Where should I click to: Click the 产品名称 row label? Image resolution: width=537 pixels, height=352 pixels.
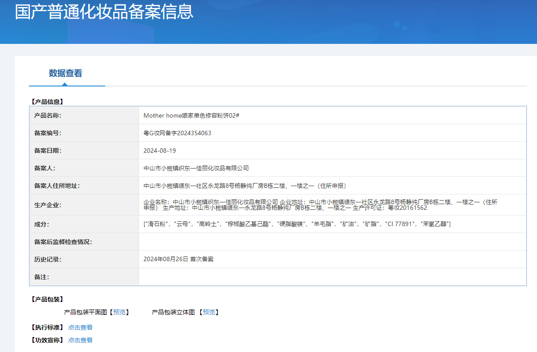(47, 115)
